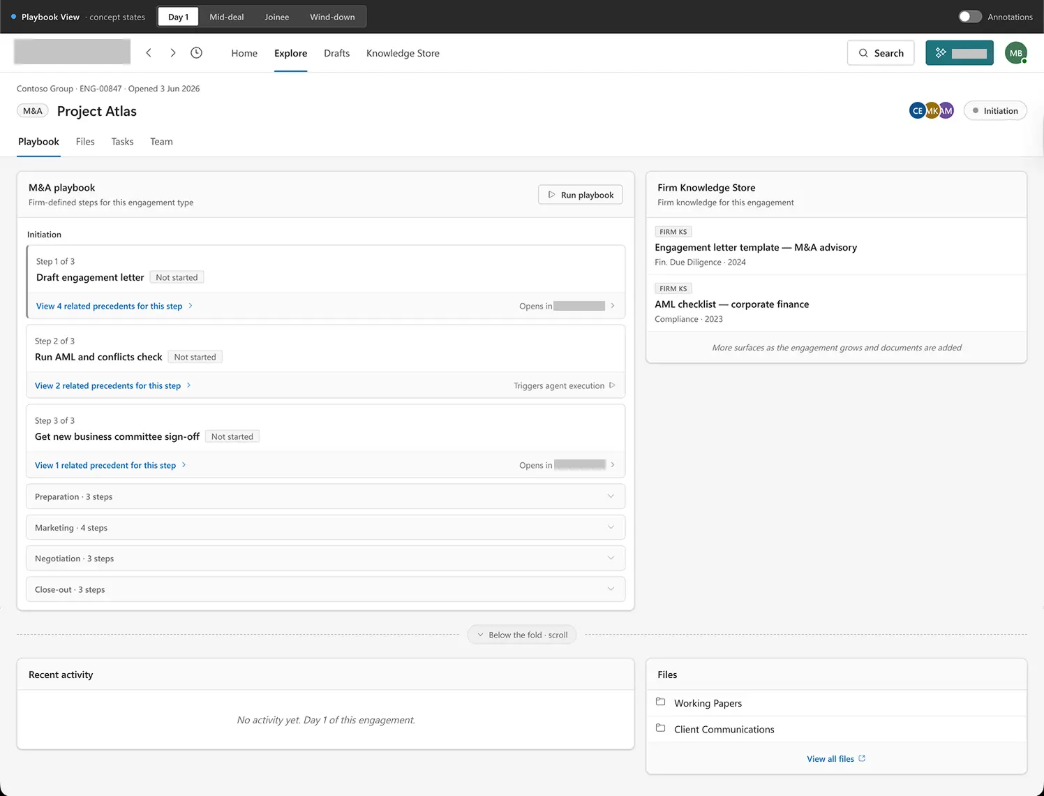Click the CE team member avatar

917,111
